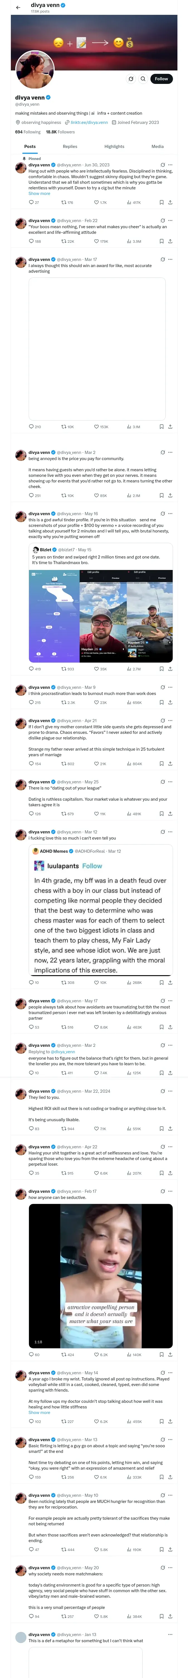Reply to the "They lied to you" post
The width and height of the screenshot is (188, 1678).
pos(31,1129)
